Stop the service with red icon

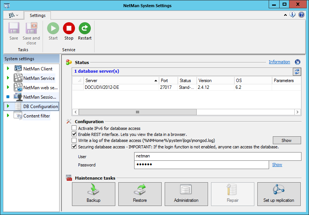[x=69, y=28]
